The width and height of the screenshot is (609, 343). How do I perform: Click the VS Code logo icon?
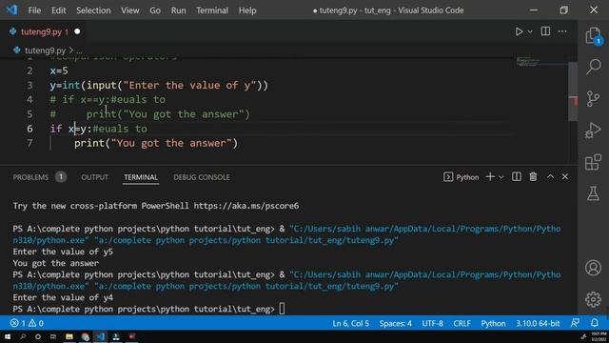[x=11, y=10]
